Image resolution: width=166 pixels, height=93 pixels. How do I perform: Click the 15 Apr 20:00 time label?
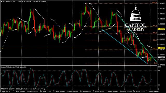[32, 91]
